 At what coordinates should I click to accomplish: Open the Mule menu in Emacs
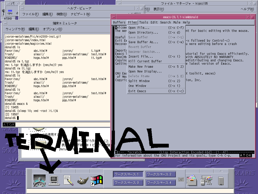tap(177, 22)
